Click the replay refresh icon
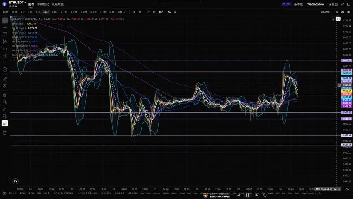Viewport: 353px width, 199px height. click(x=148, y=12)
